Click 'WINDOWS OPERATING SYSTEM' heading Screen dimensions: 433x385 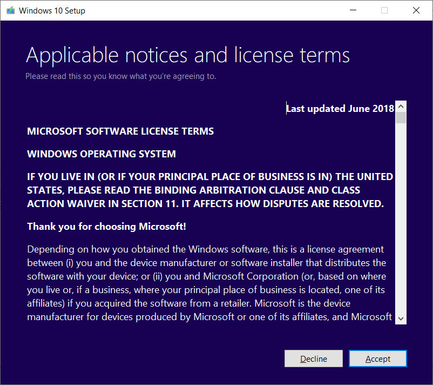tap(102, 154)
